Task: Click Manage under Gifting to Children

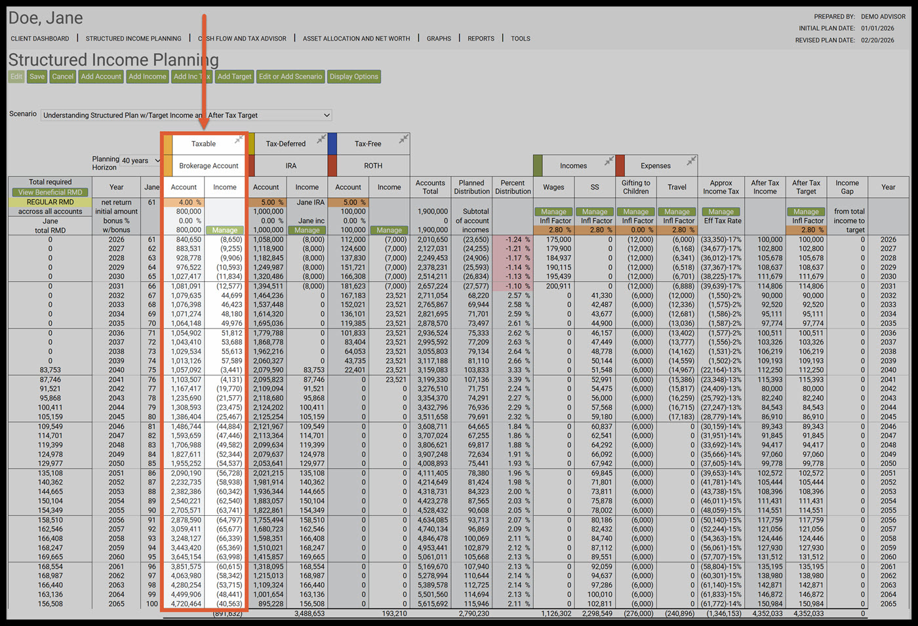Action: coord(636,212)
